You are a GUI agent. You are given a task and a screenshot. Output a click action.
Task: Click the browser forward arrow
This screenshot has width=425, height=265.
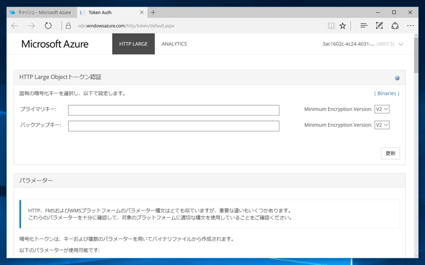point(31,25)
